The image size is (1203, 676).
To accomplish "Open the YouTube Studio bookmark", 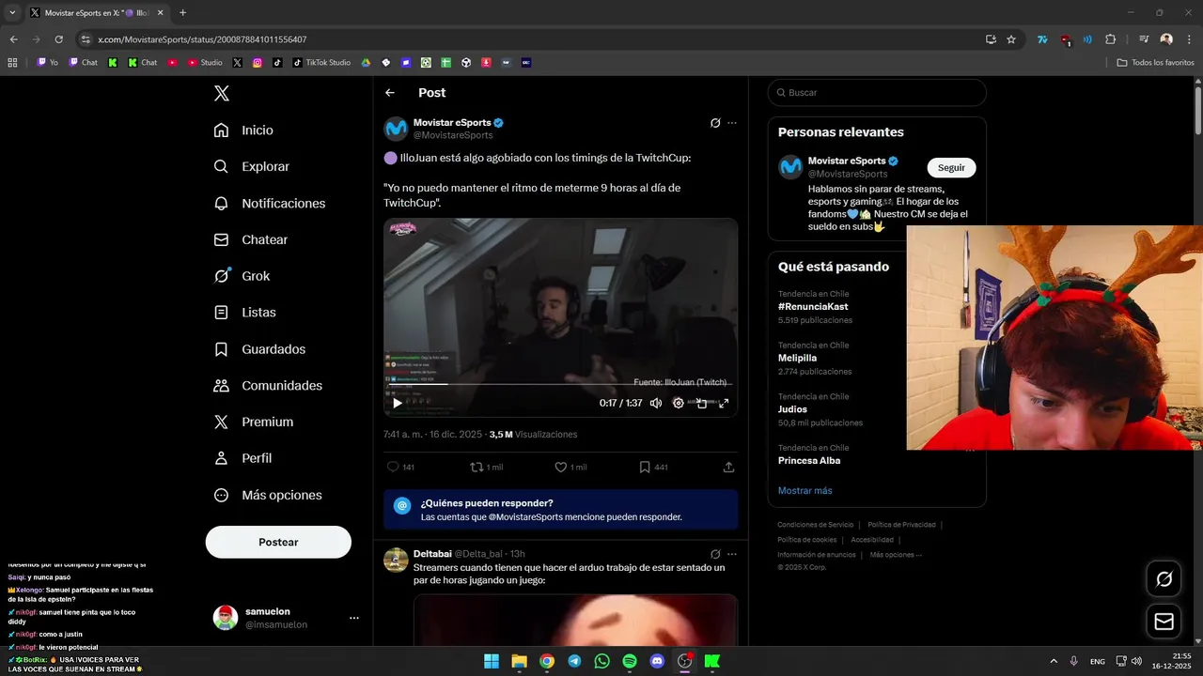I will pos(205,63).
